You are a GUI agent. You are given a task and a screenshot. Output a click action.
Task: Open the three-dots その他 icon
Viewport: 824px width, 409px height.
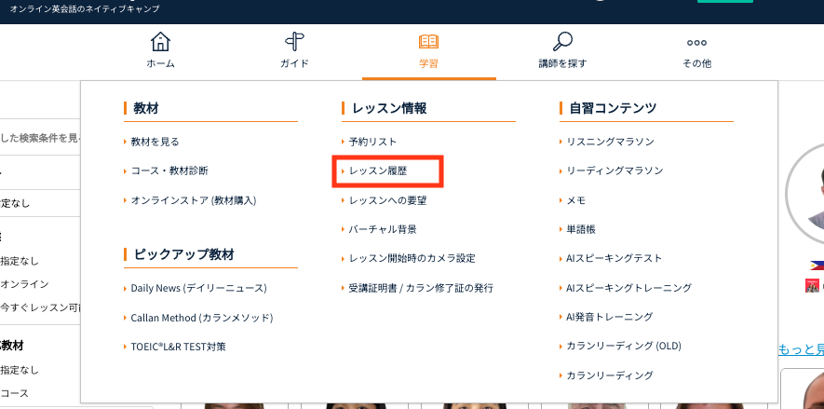pyautogui.click(x=696, y=43)
